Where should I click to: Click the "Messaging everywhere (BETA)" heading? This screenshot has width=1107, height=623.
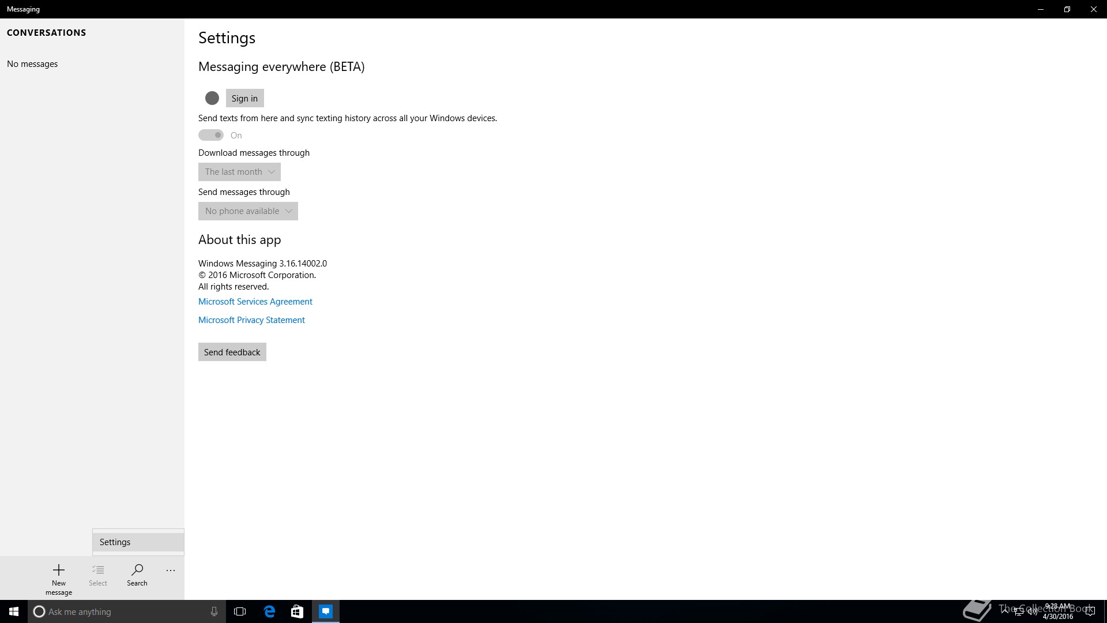pyautogui.click(x=281, y=67)
